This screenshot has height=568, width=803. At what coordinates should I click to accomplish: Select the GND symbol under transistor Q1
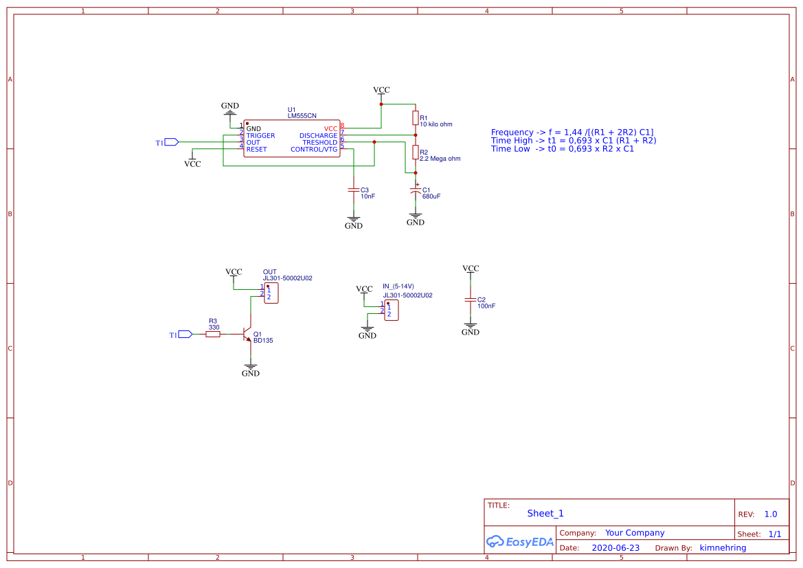point(251,367)
